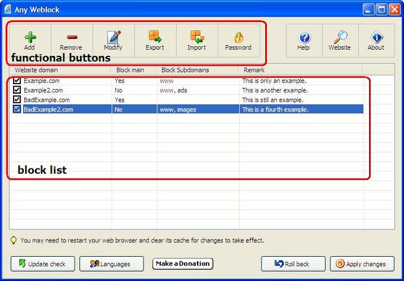Sort by Website domain column header
Image resolution: width=404 pixels, height=281 pixels.
pos(61,70)
